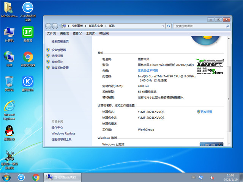This screenshot has width=243, height=182.
Task: Open recent pages dropdown near nav arrows
Action: click(x=59, y=26)
